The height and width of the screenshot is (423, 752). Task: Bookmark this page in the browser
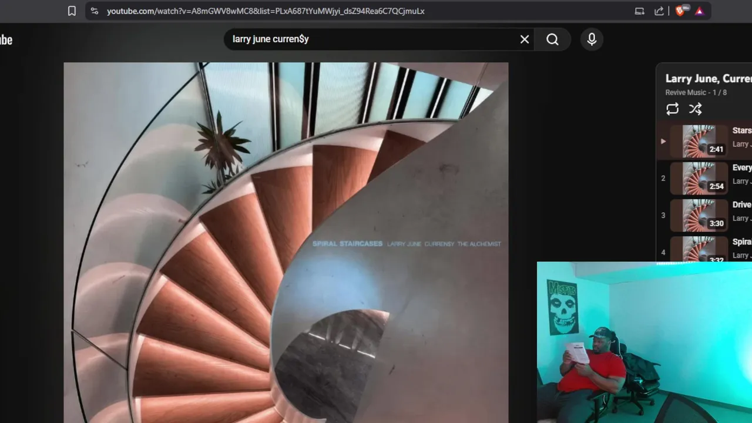click(72, 11)
